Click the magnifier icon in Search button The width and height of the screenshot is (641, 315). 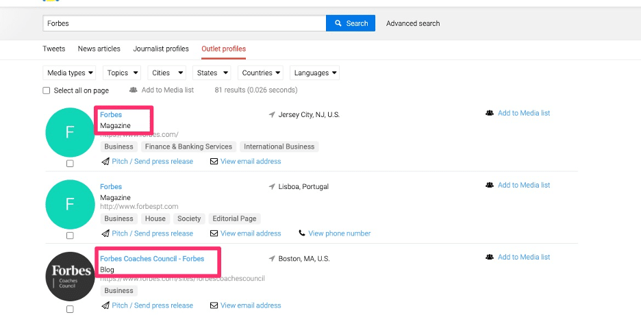[338, 23]
